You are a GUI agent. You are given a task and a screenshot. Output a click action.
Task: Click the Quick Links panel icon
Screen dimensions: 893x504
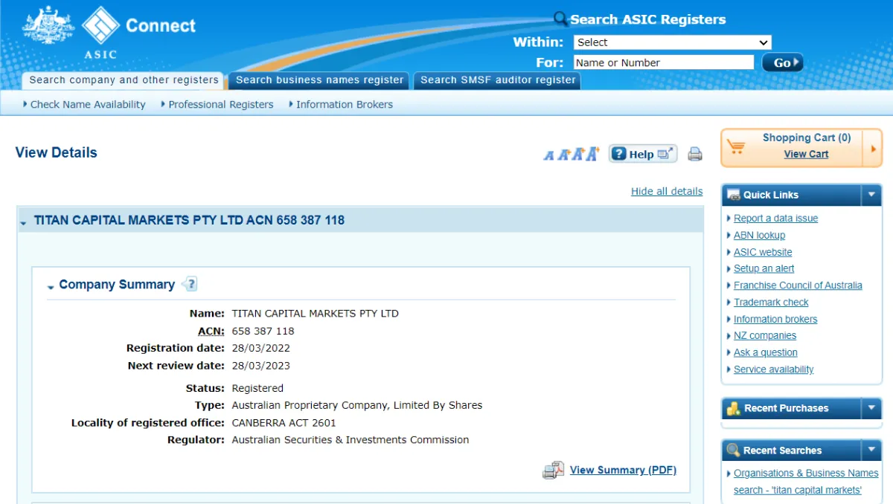coord(733,195)
